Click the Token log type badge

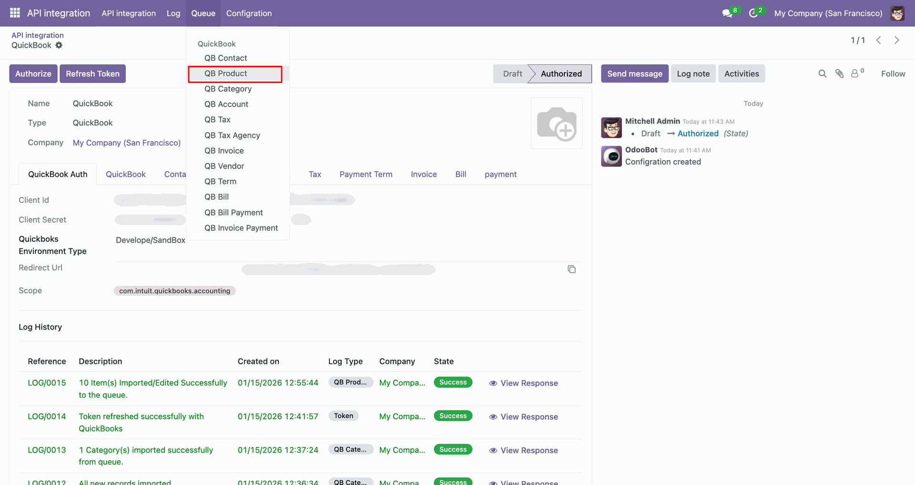[344, 416]
